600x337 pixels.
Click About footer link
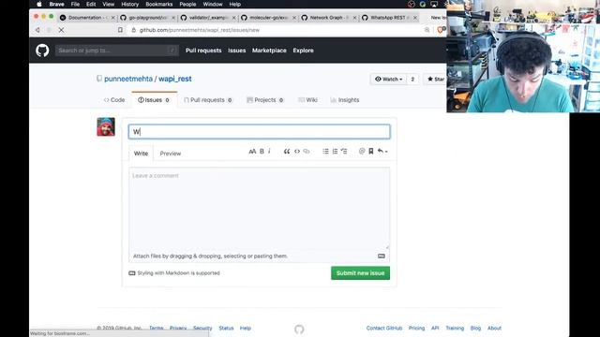click(x=494, y=328)
